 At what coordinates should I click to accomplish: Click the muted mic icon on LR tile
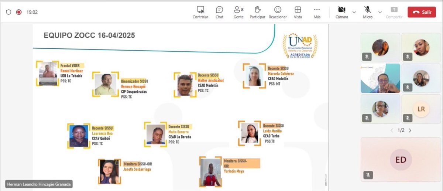(x=408, y=118)
